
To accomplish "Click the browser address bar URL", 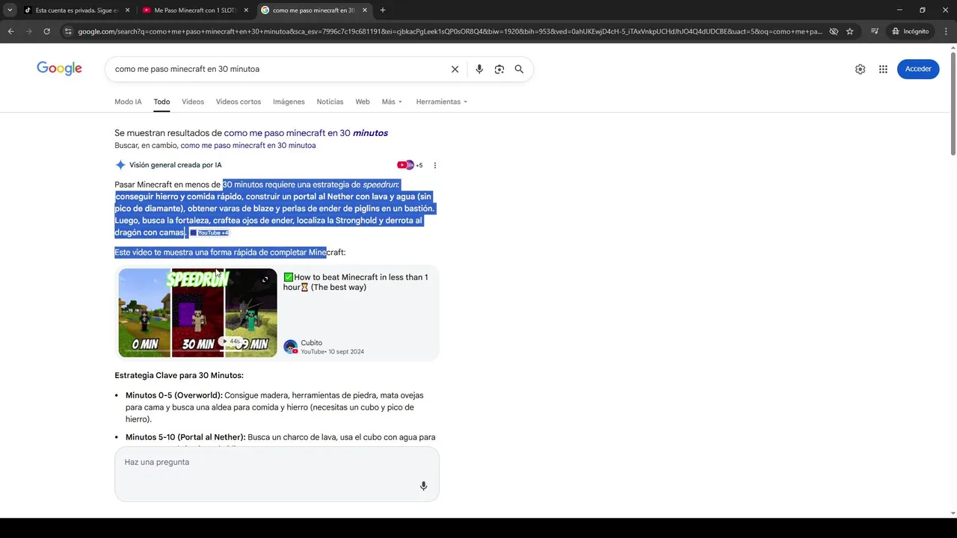I will (x=449, y=31).
